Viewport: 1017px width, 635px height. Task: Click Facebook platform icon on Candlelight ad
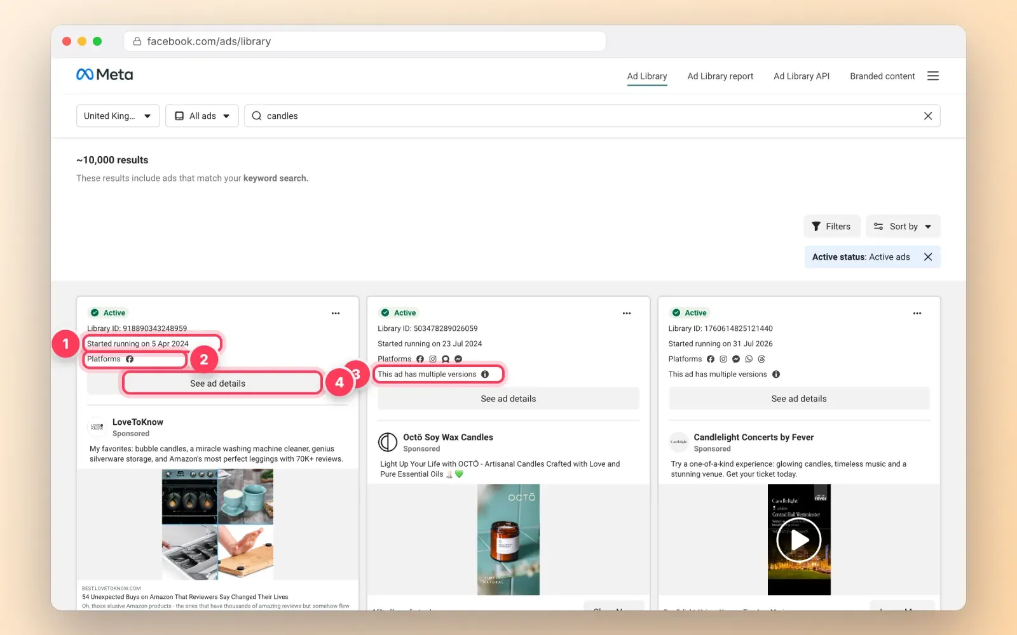711,359
